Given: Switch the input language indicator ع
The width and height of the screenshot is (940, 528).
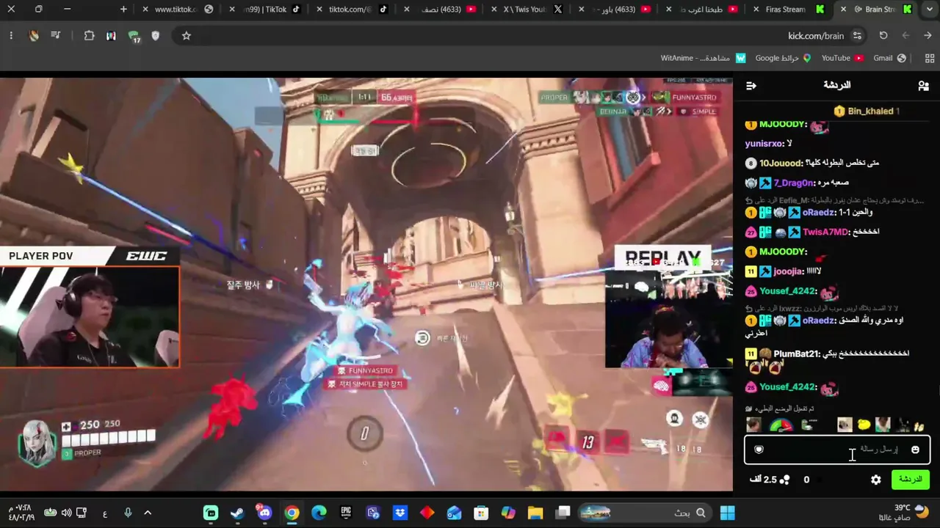Looking at the screenshot, I should (x=105, y=513).
